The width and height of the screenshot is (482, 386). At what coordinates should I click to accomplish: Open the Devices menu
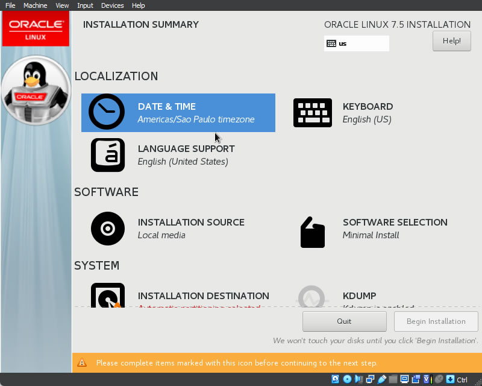(113, 5)
